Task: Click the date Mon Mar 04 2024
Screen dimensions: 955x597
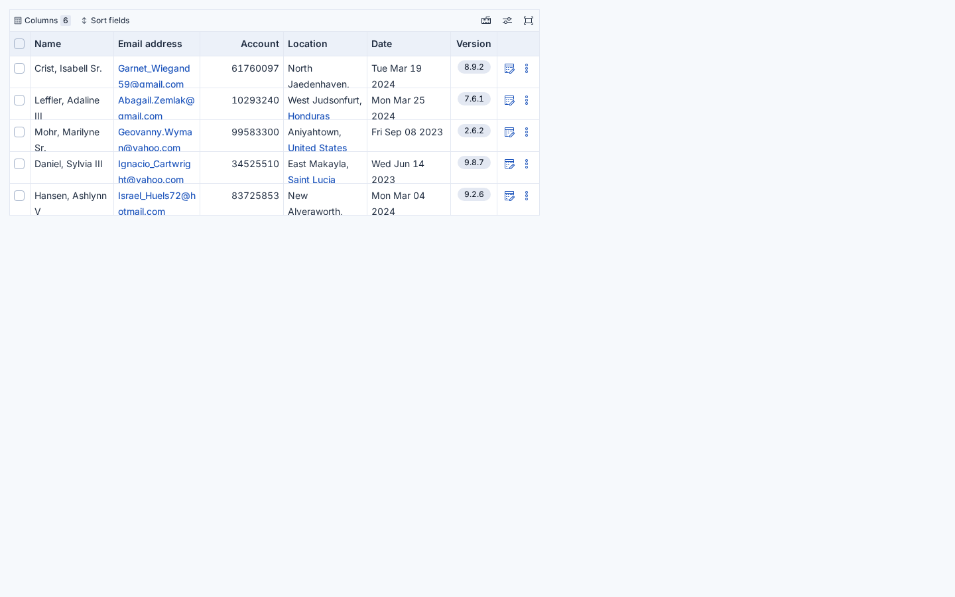Action: [x=398, y=203]
